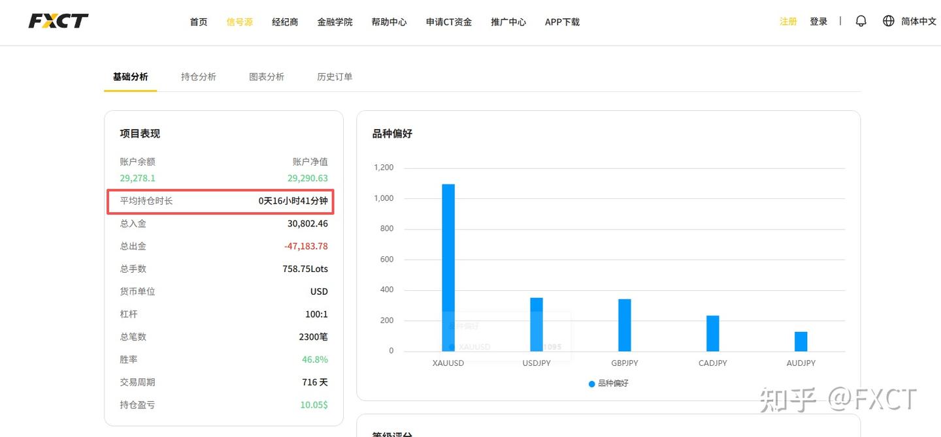
Task: Click the 账户净值 value 29,290.63
Action: (x=308, y=178)
